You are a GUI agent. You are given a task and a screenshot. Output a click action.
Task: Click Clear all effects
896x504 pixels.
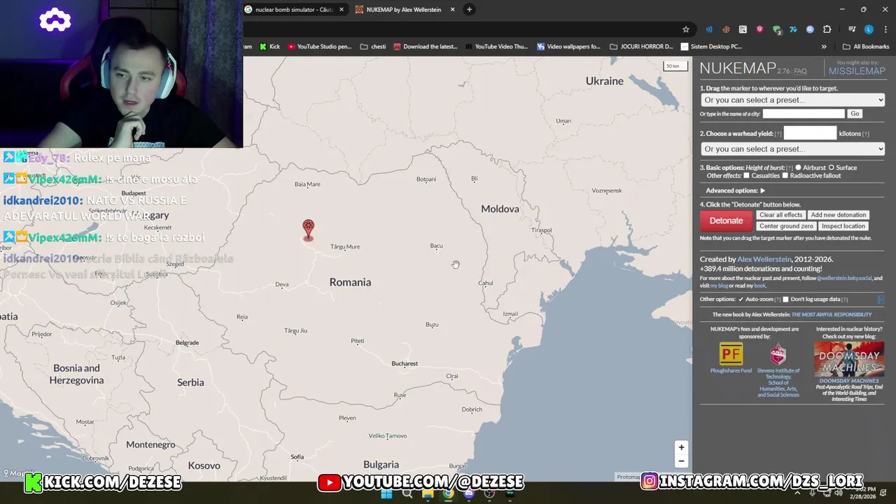pyautogui.click(x=780, y=215)
